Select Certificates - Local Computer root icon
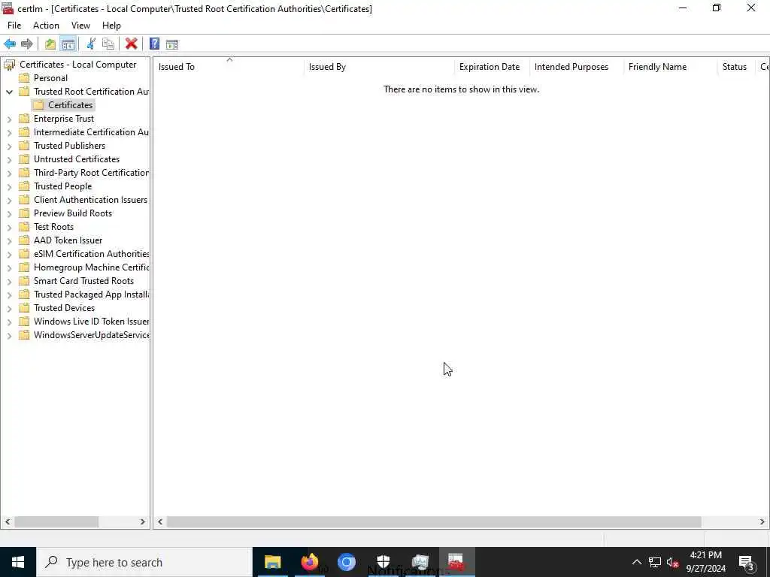This screenshot has width=770, height=577. click(9, 65)
